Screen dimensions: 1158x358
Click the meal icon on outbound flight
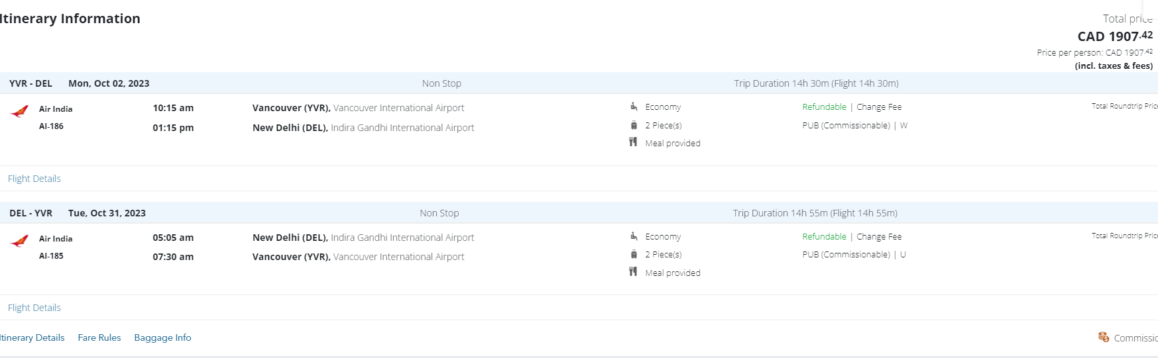[633, 142]
